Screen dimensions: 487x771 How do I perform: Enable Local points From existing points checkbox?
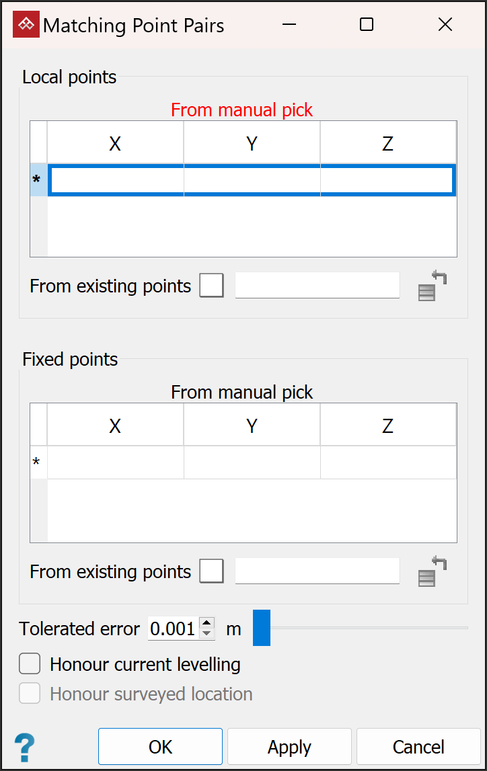(x=212, y=286)
